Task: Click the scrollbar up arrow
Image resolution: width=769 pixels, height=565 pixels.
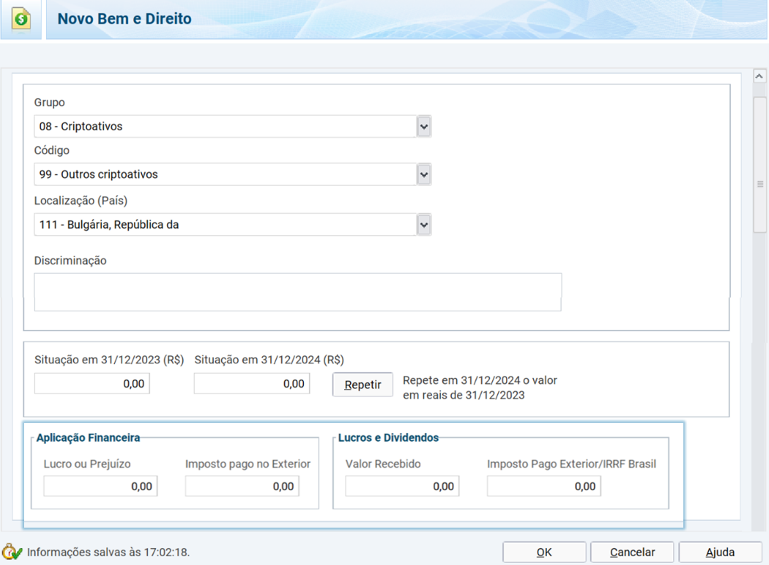Action: click(759, 76)
